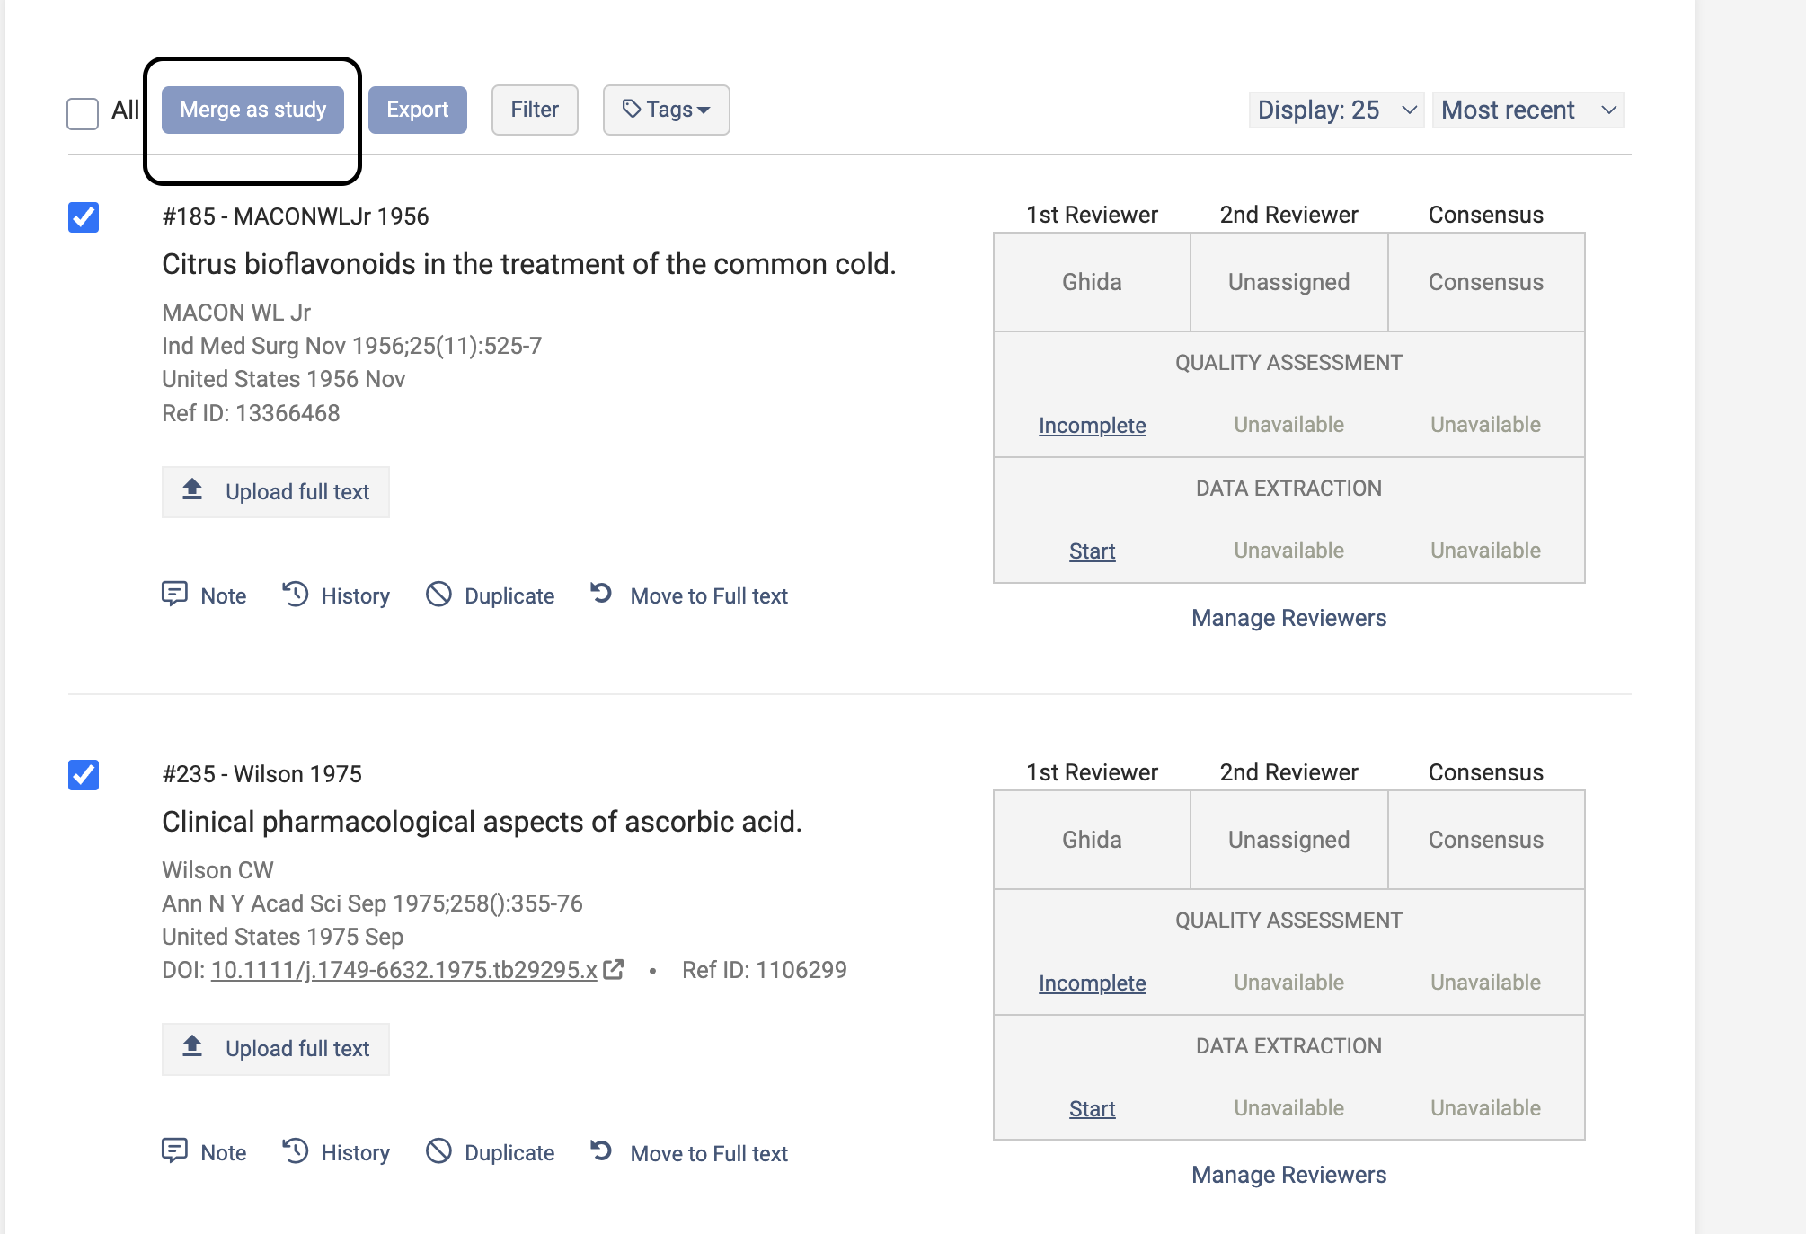This screenshot has height=1234, width=1806.
Task: Open History icon for study #235
Action: [296, 1151]
